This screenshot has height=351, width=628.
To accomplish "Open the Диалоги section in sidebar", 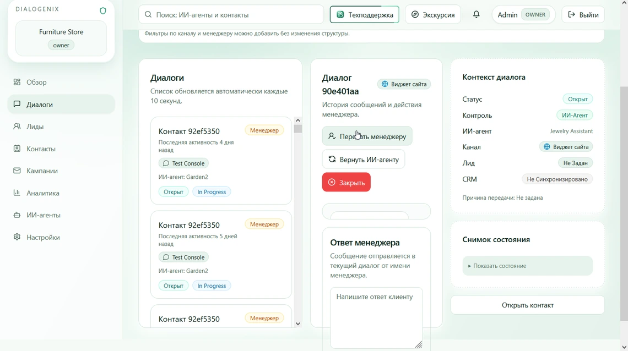I will [x=61, y=105].
